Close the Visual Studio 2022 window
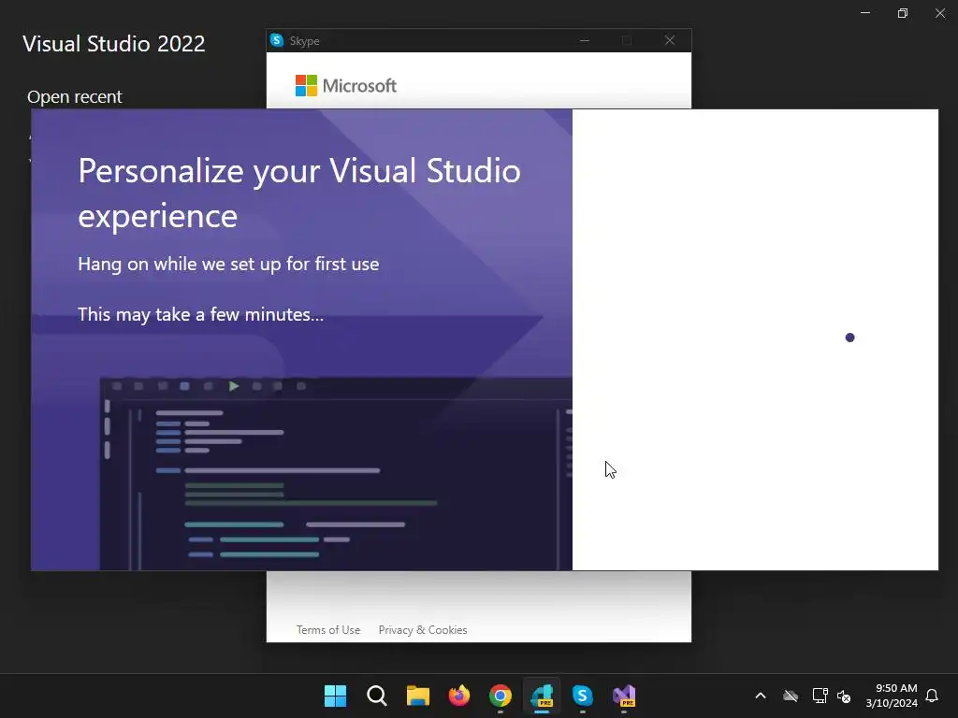This screenshot has width=958, height=718. click(939, 13)
